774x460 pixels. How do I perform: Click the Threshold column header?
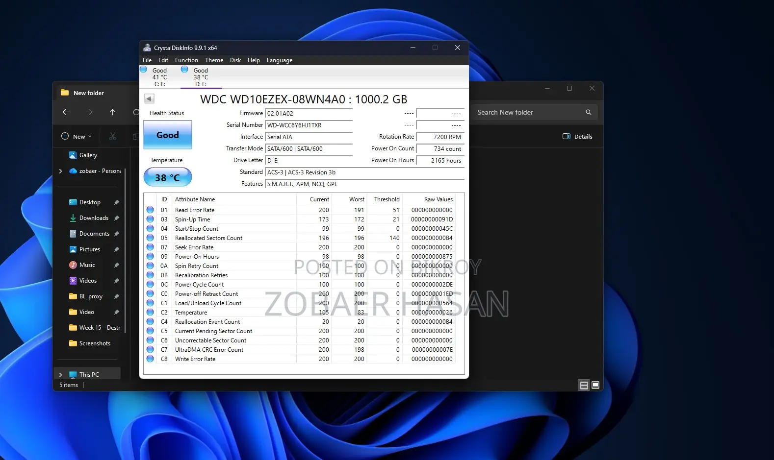[x=384, y=199]
